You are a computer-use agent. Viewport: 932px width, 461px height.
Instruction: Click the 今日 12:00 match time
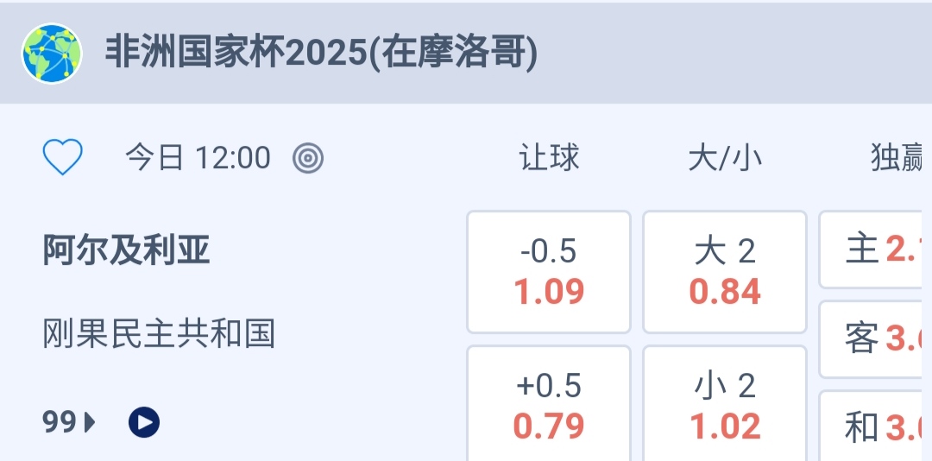click(198, 158)
